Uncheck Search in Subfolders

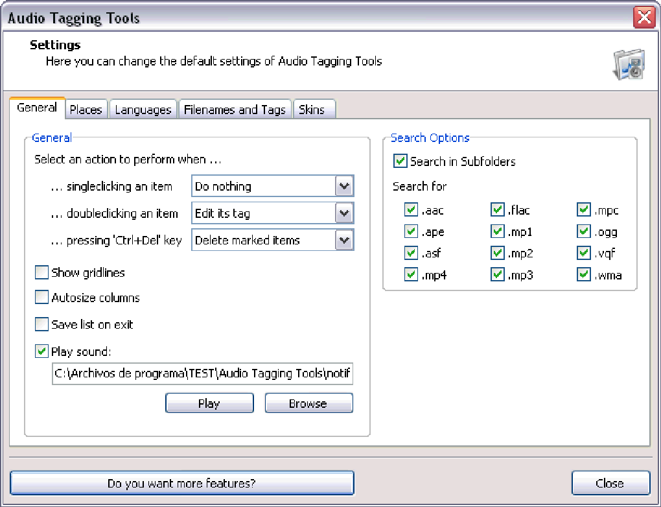click(400, 161)
